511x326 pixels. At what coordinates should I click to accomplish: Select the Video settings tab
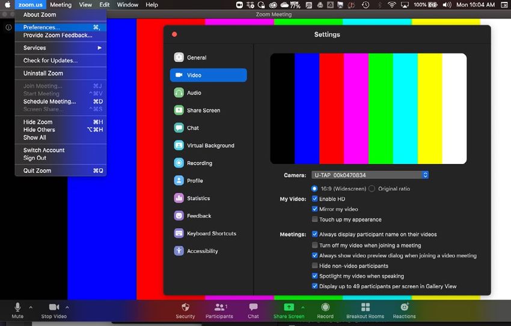pyautogui.click(x=208, y=75)
